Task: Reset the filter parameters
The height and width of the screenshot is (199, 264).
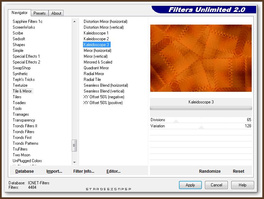Action: click(x=238, y=171)
